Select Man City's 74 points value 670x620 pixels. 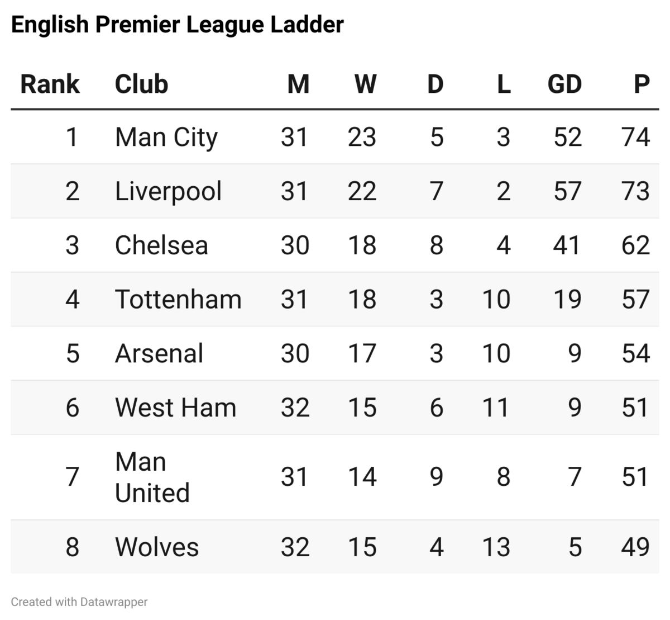(636, 138)
